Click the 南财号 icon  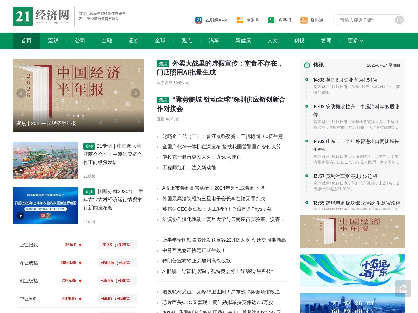[239, 20]
